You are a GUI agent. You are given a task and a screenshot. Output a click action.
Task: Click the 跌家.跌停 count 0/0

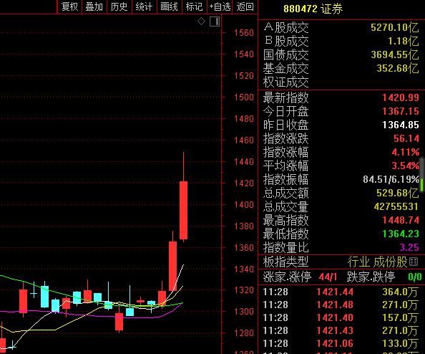pyautogui.click(x=415, y=277)
